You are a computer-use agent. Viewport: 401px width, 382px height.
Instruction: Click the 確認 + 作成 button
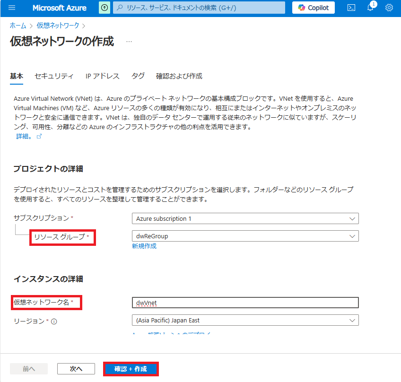131,369
